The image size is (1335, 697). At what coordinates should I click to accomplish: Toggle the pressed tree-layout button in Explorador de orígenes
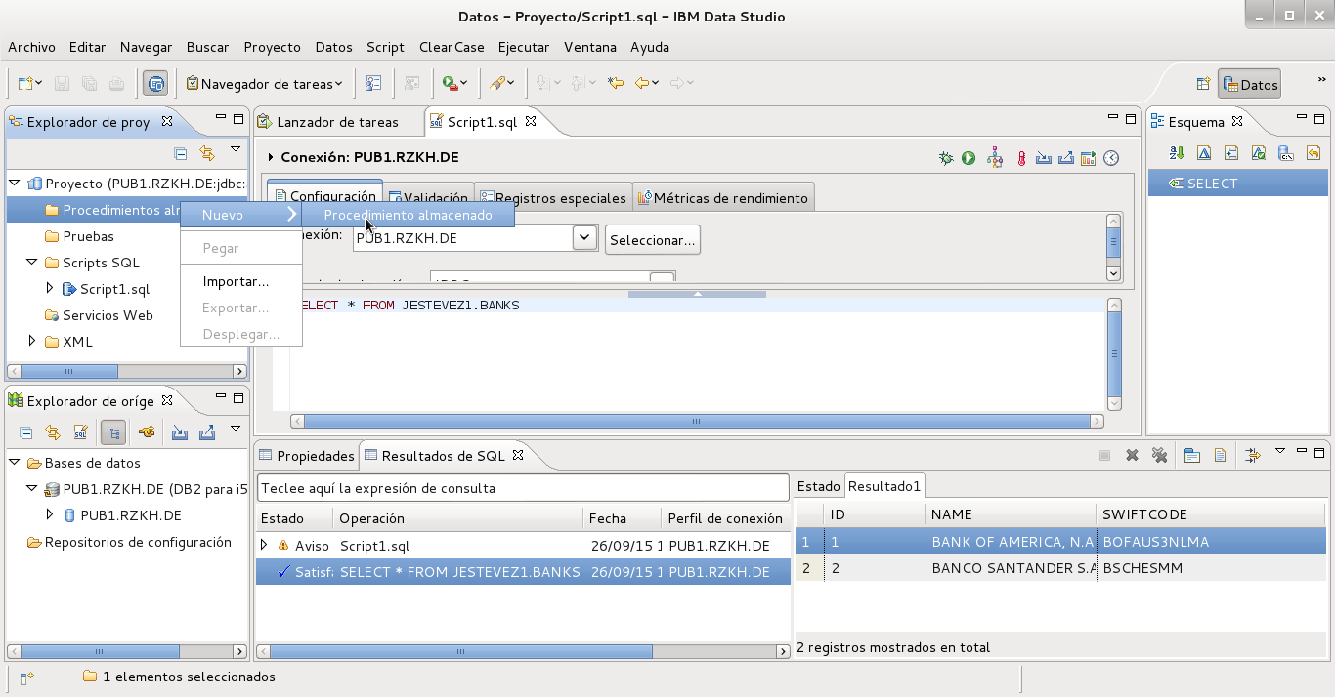click(112, 432)
